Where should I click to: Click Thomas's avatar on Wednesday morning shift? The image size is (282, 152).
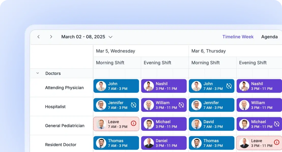pyautogui.click(x=101, y=143)
